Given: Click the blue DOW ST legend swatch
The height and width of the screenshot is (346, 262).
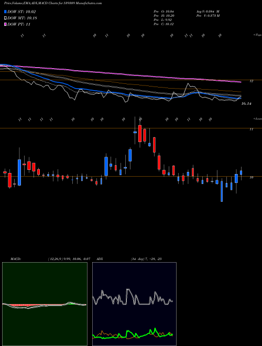Looking at the screenshot, I should tap(5, 12).
